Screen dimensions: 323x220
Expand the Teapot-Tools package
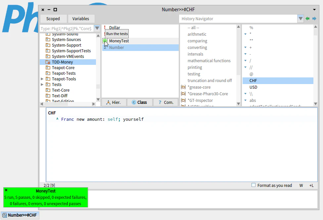(x=42, y=79)
